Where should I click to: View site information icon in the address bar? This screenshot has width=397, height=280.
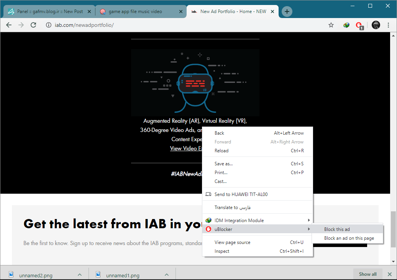[x=48, y=25]
